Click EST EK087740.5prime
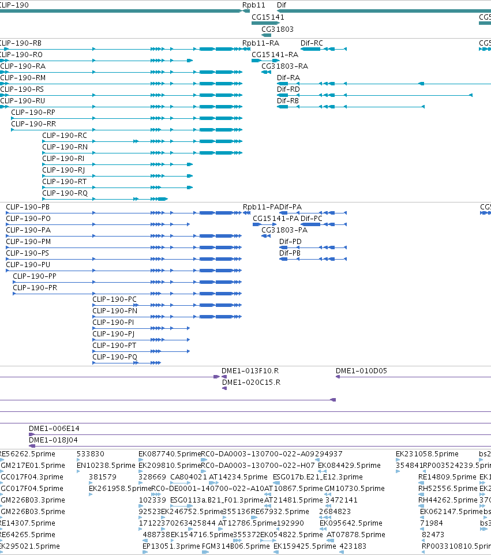 (170, 454)
